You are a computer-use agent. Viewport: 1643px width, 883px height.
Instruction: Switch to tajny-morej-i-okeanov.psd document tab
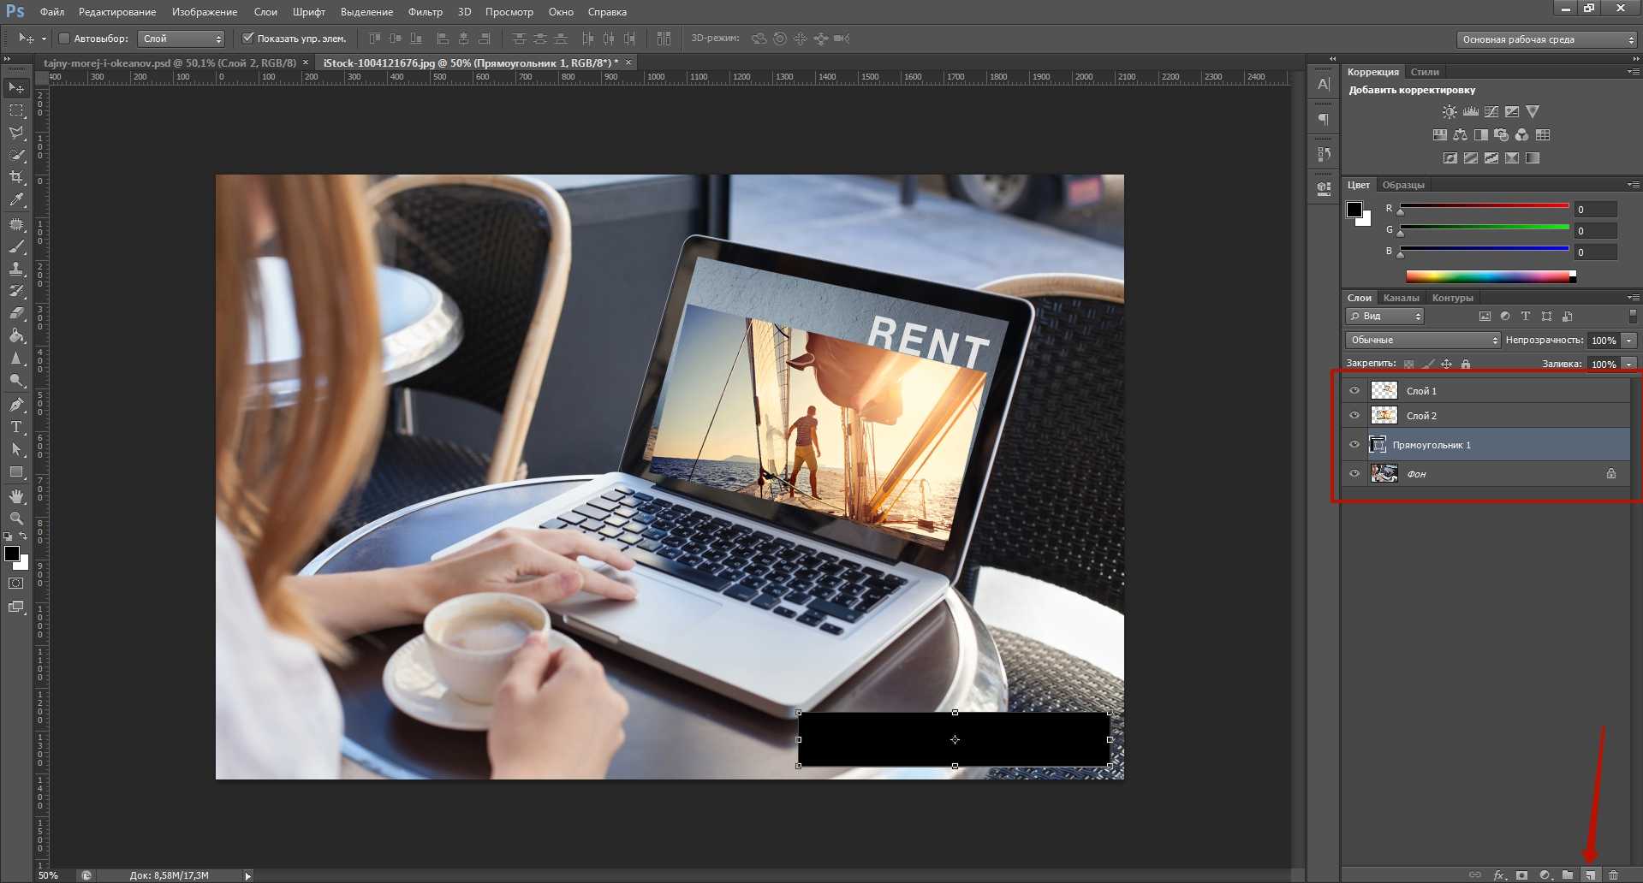(170, 62)
